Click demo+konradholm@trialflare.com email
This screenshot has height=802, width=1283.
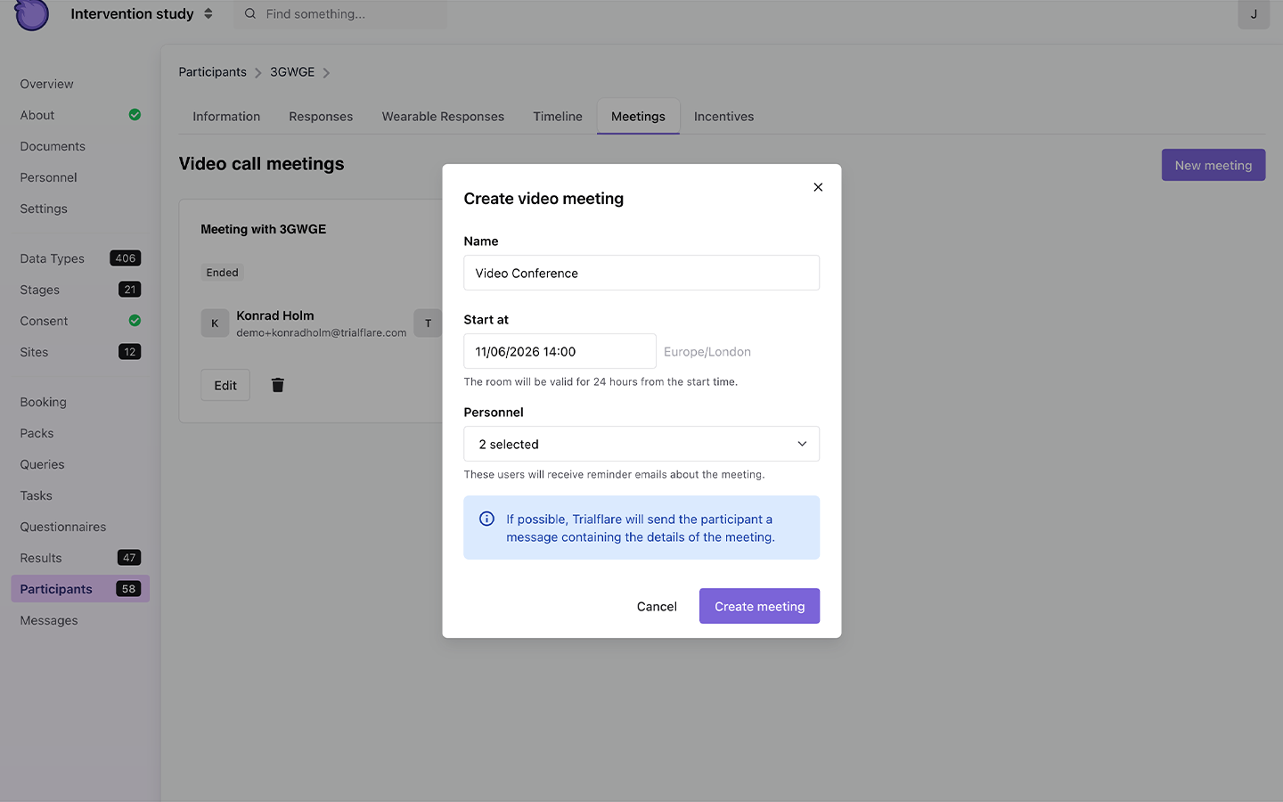click(x=322, y=332)
